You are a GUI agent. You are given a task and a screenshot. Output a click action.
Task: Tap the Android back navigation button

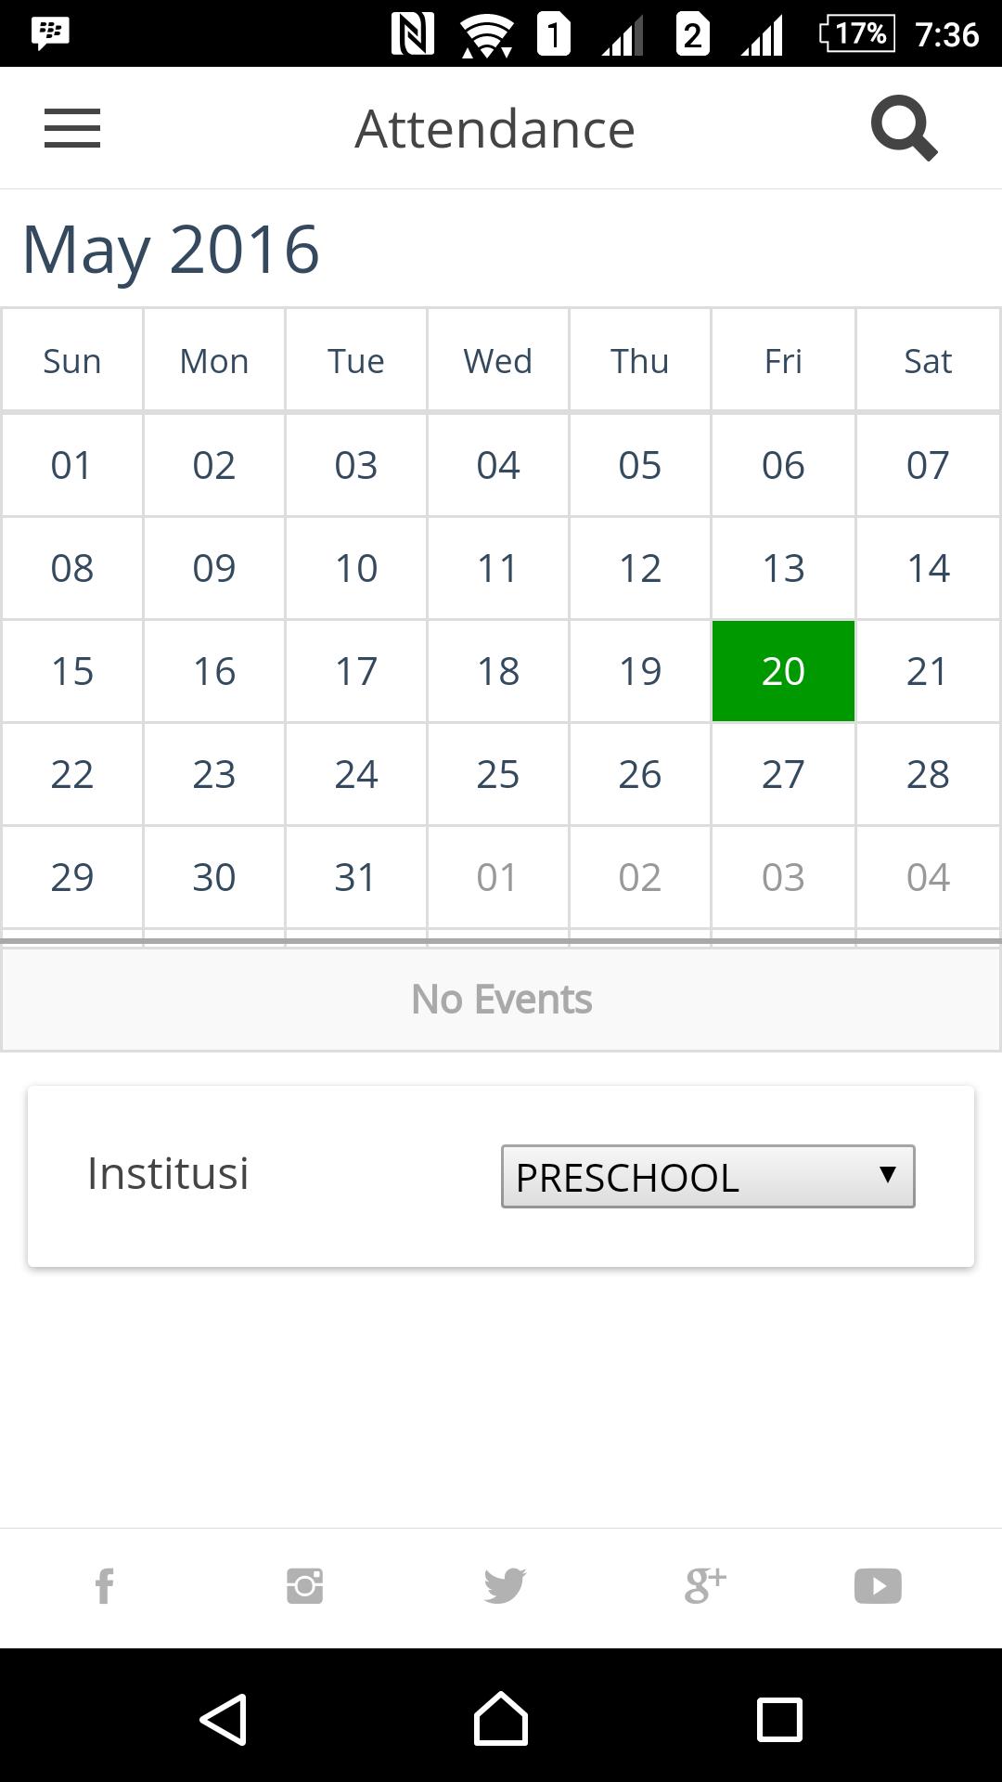[224, 1719]
